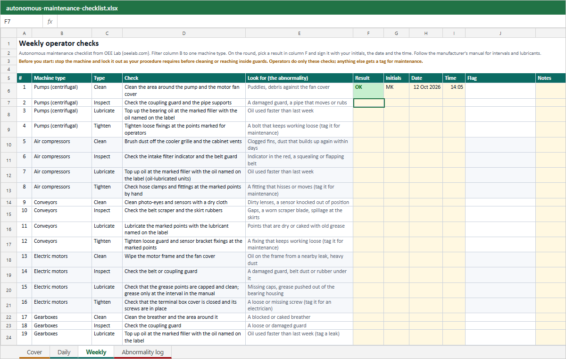The image size is (566, 359).
Task: Select the '14:05' time cell
Action: coord(454,91)
